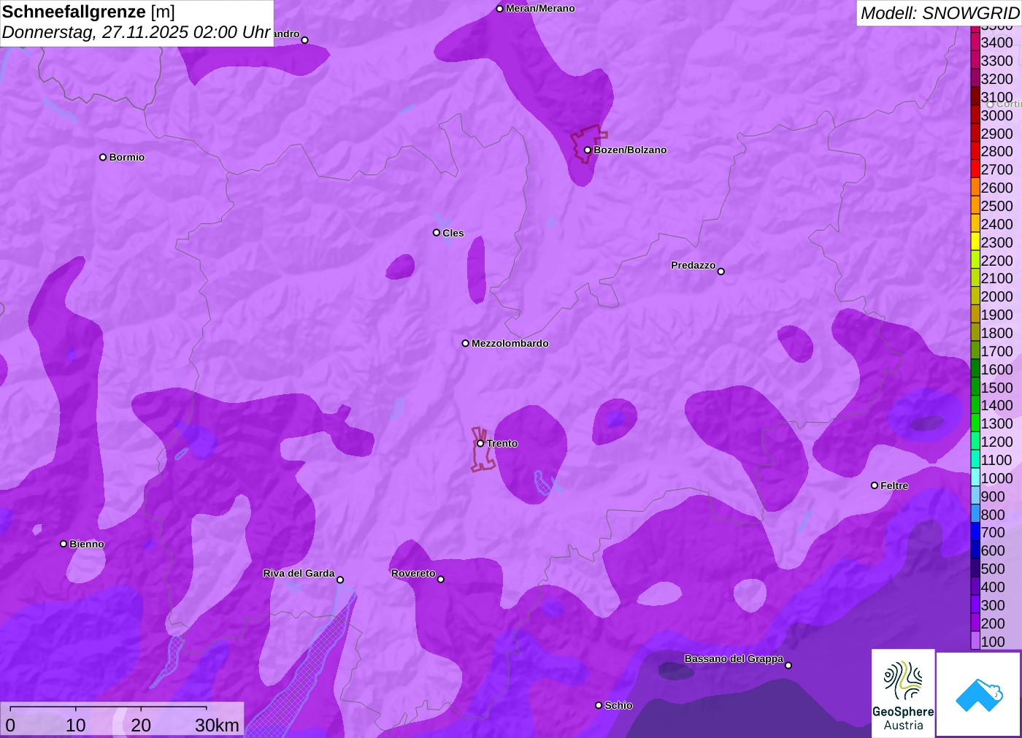The image size is (1022, 738).
Task: Click the Predazzo marker dot
Action: [721, 272]
